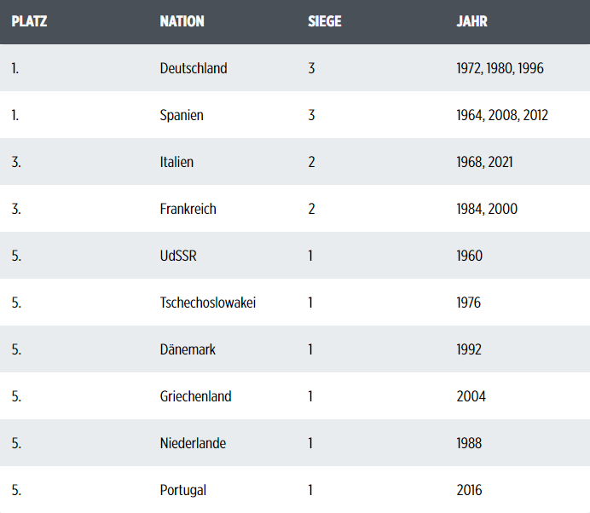Select the Dänemark nation cell
Screen dimensions: 590x513
pyautogui.click(x=188, y=349)
